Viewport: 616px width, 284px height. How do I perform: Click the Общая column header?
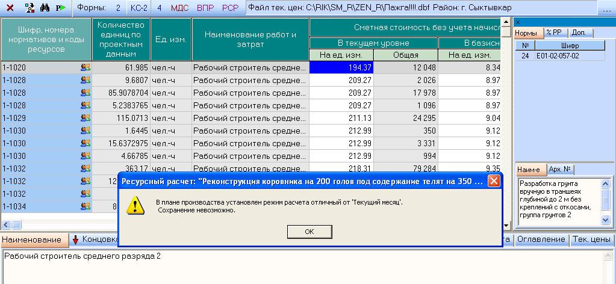point(406,55)
